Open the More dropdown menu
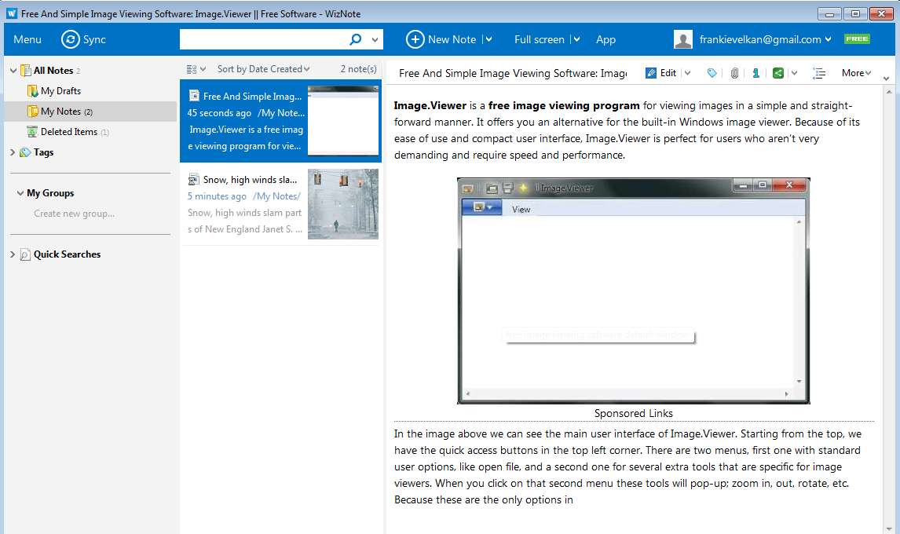The height and width of the screenshot is (534, 900). 856,73
